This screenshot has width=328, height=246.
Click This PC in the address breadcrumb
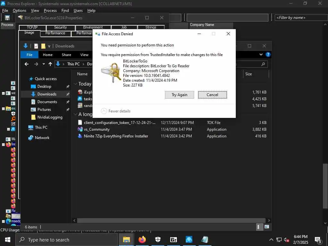pyautogui.click(x=73, y=64)
